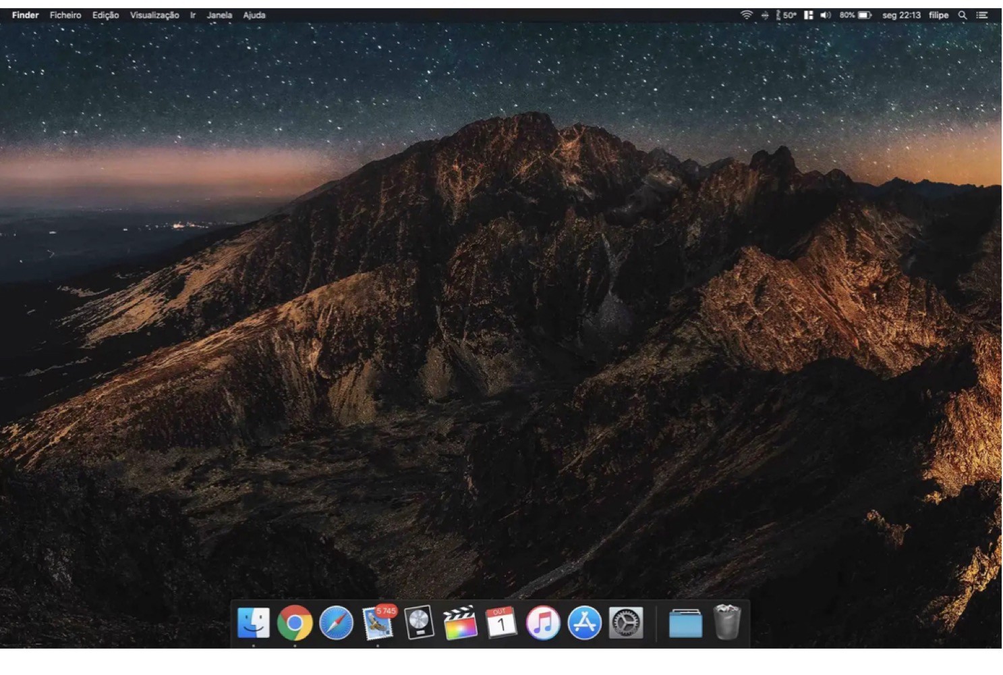Open Finder from the Dock
The image size is (1003, 675).
(x=254, y=622)
